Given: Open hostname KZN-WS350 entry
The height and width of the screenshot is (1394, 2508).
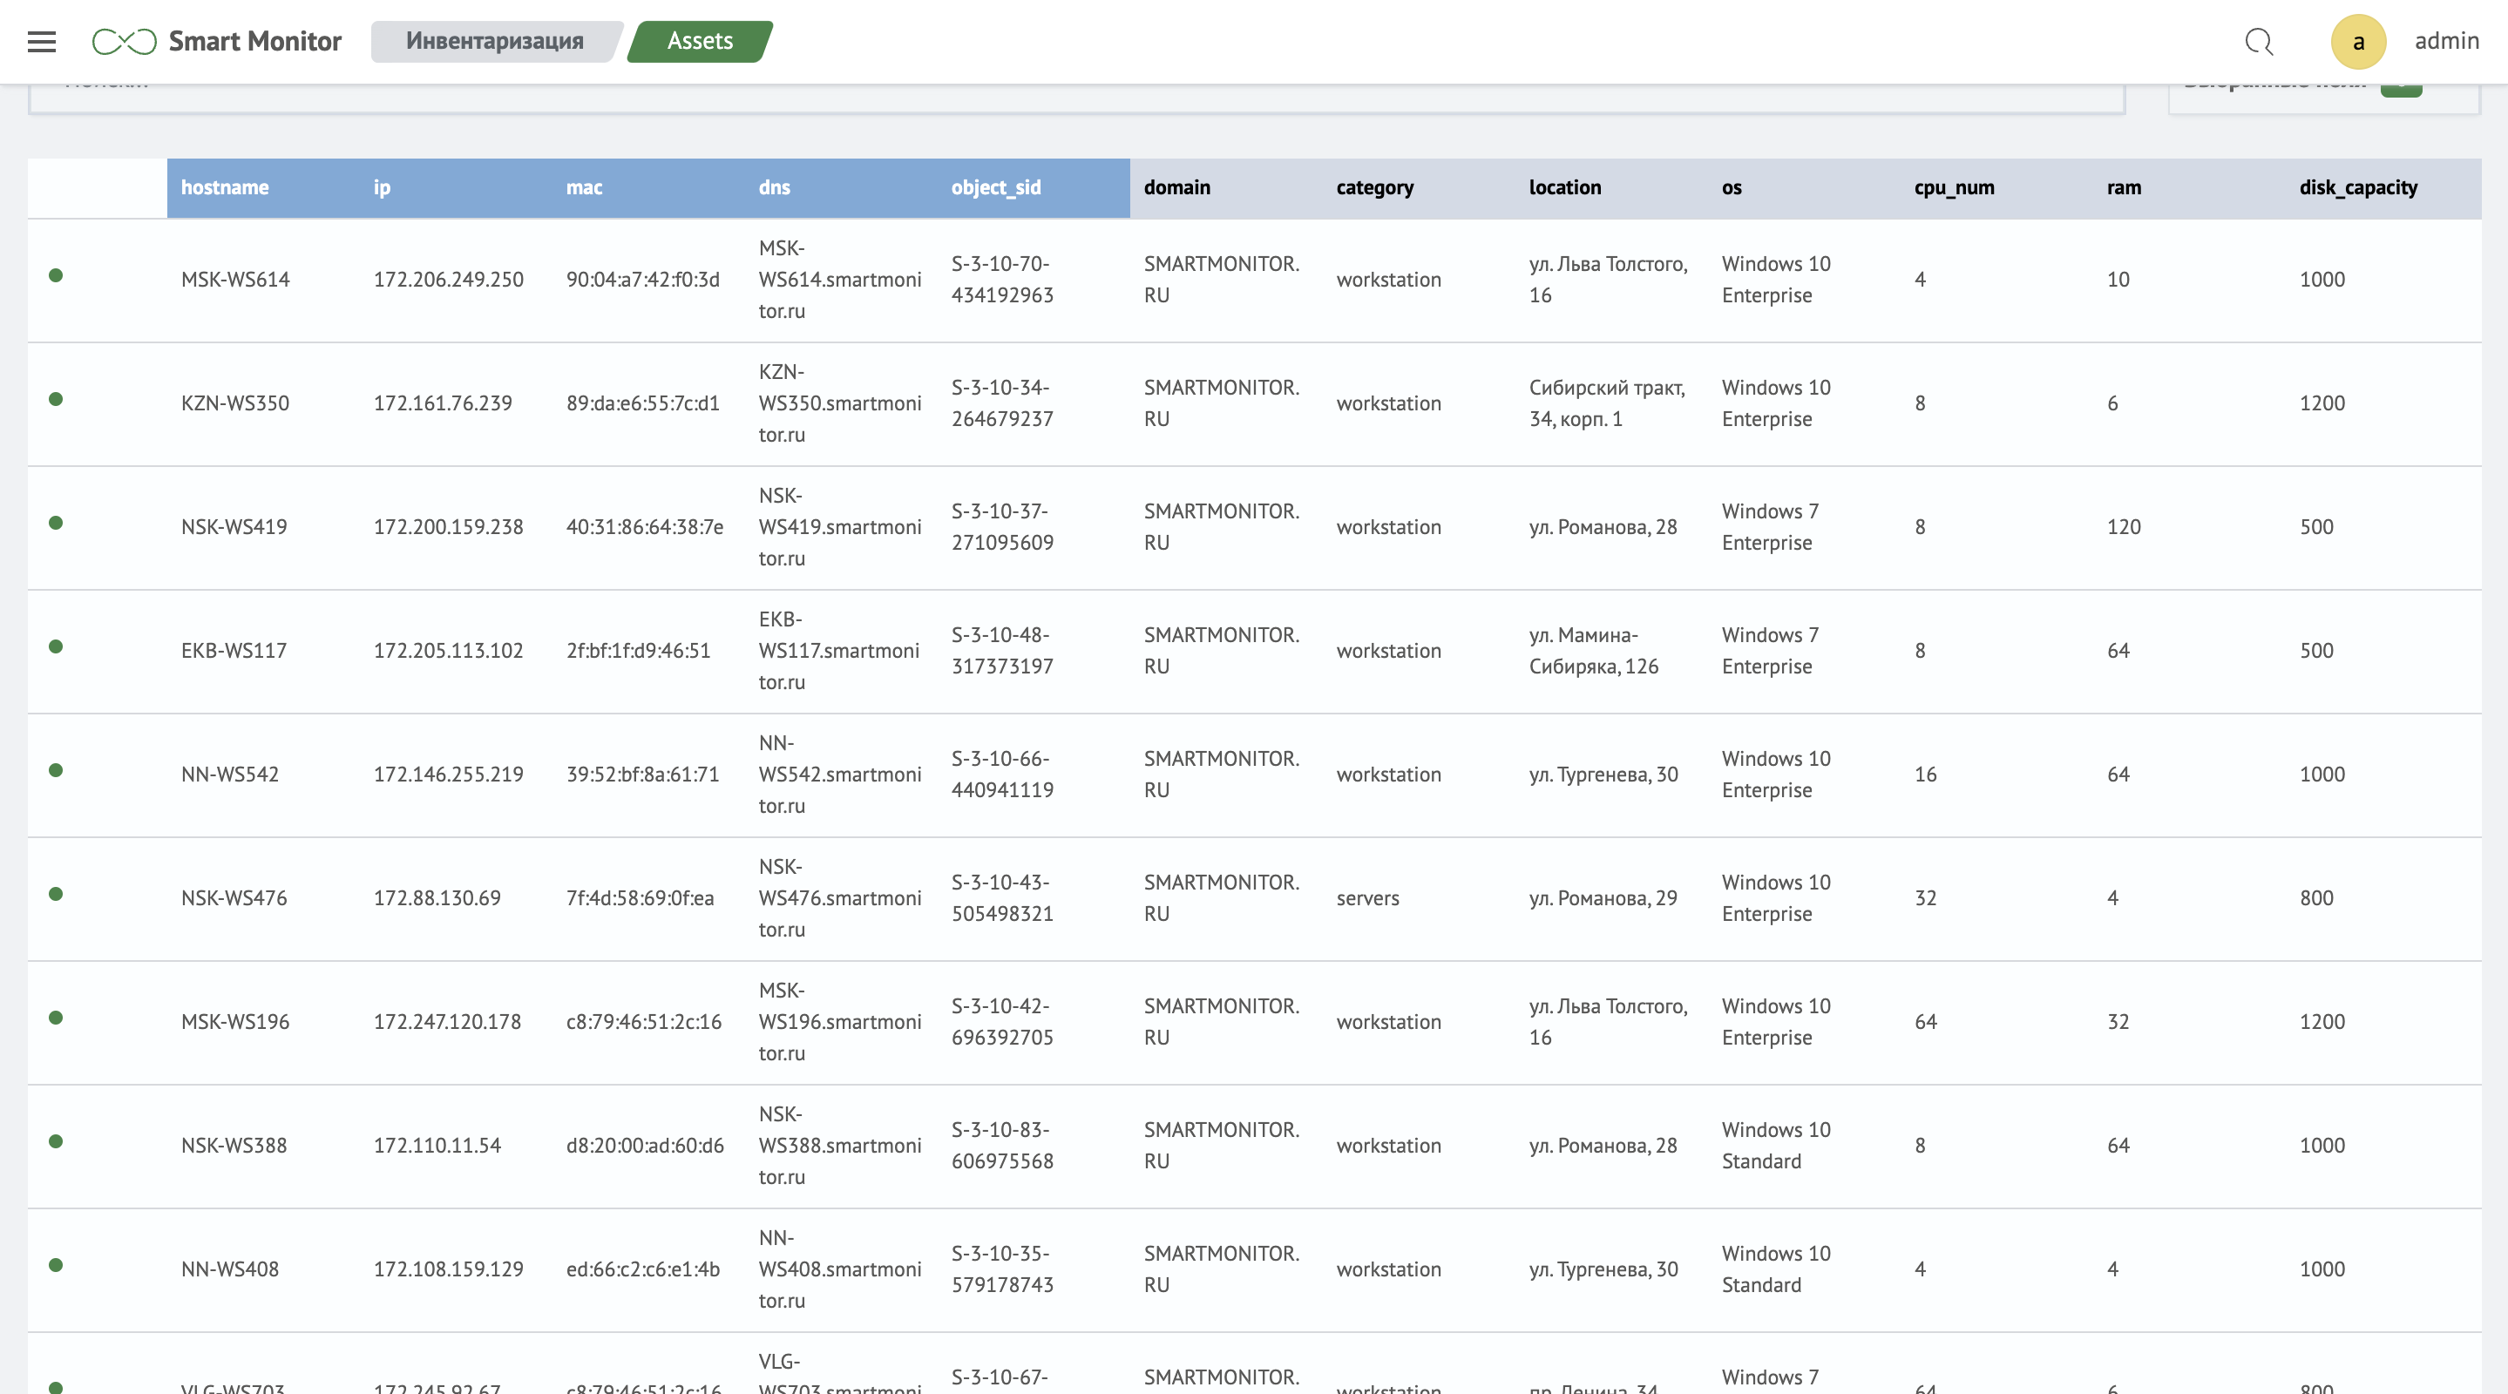Looking at the screenshot, I should (234, 403).
